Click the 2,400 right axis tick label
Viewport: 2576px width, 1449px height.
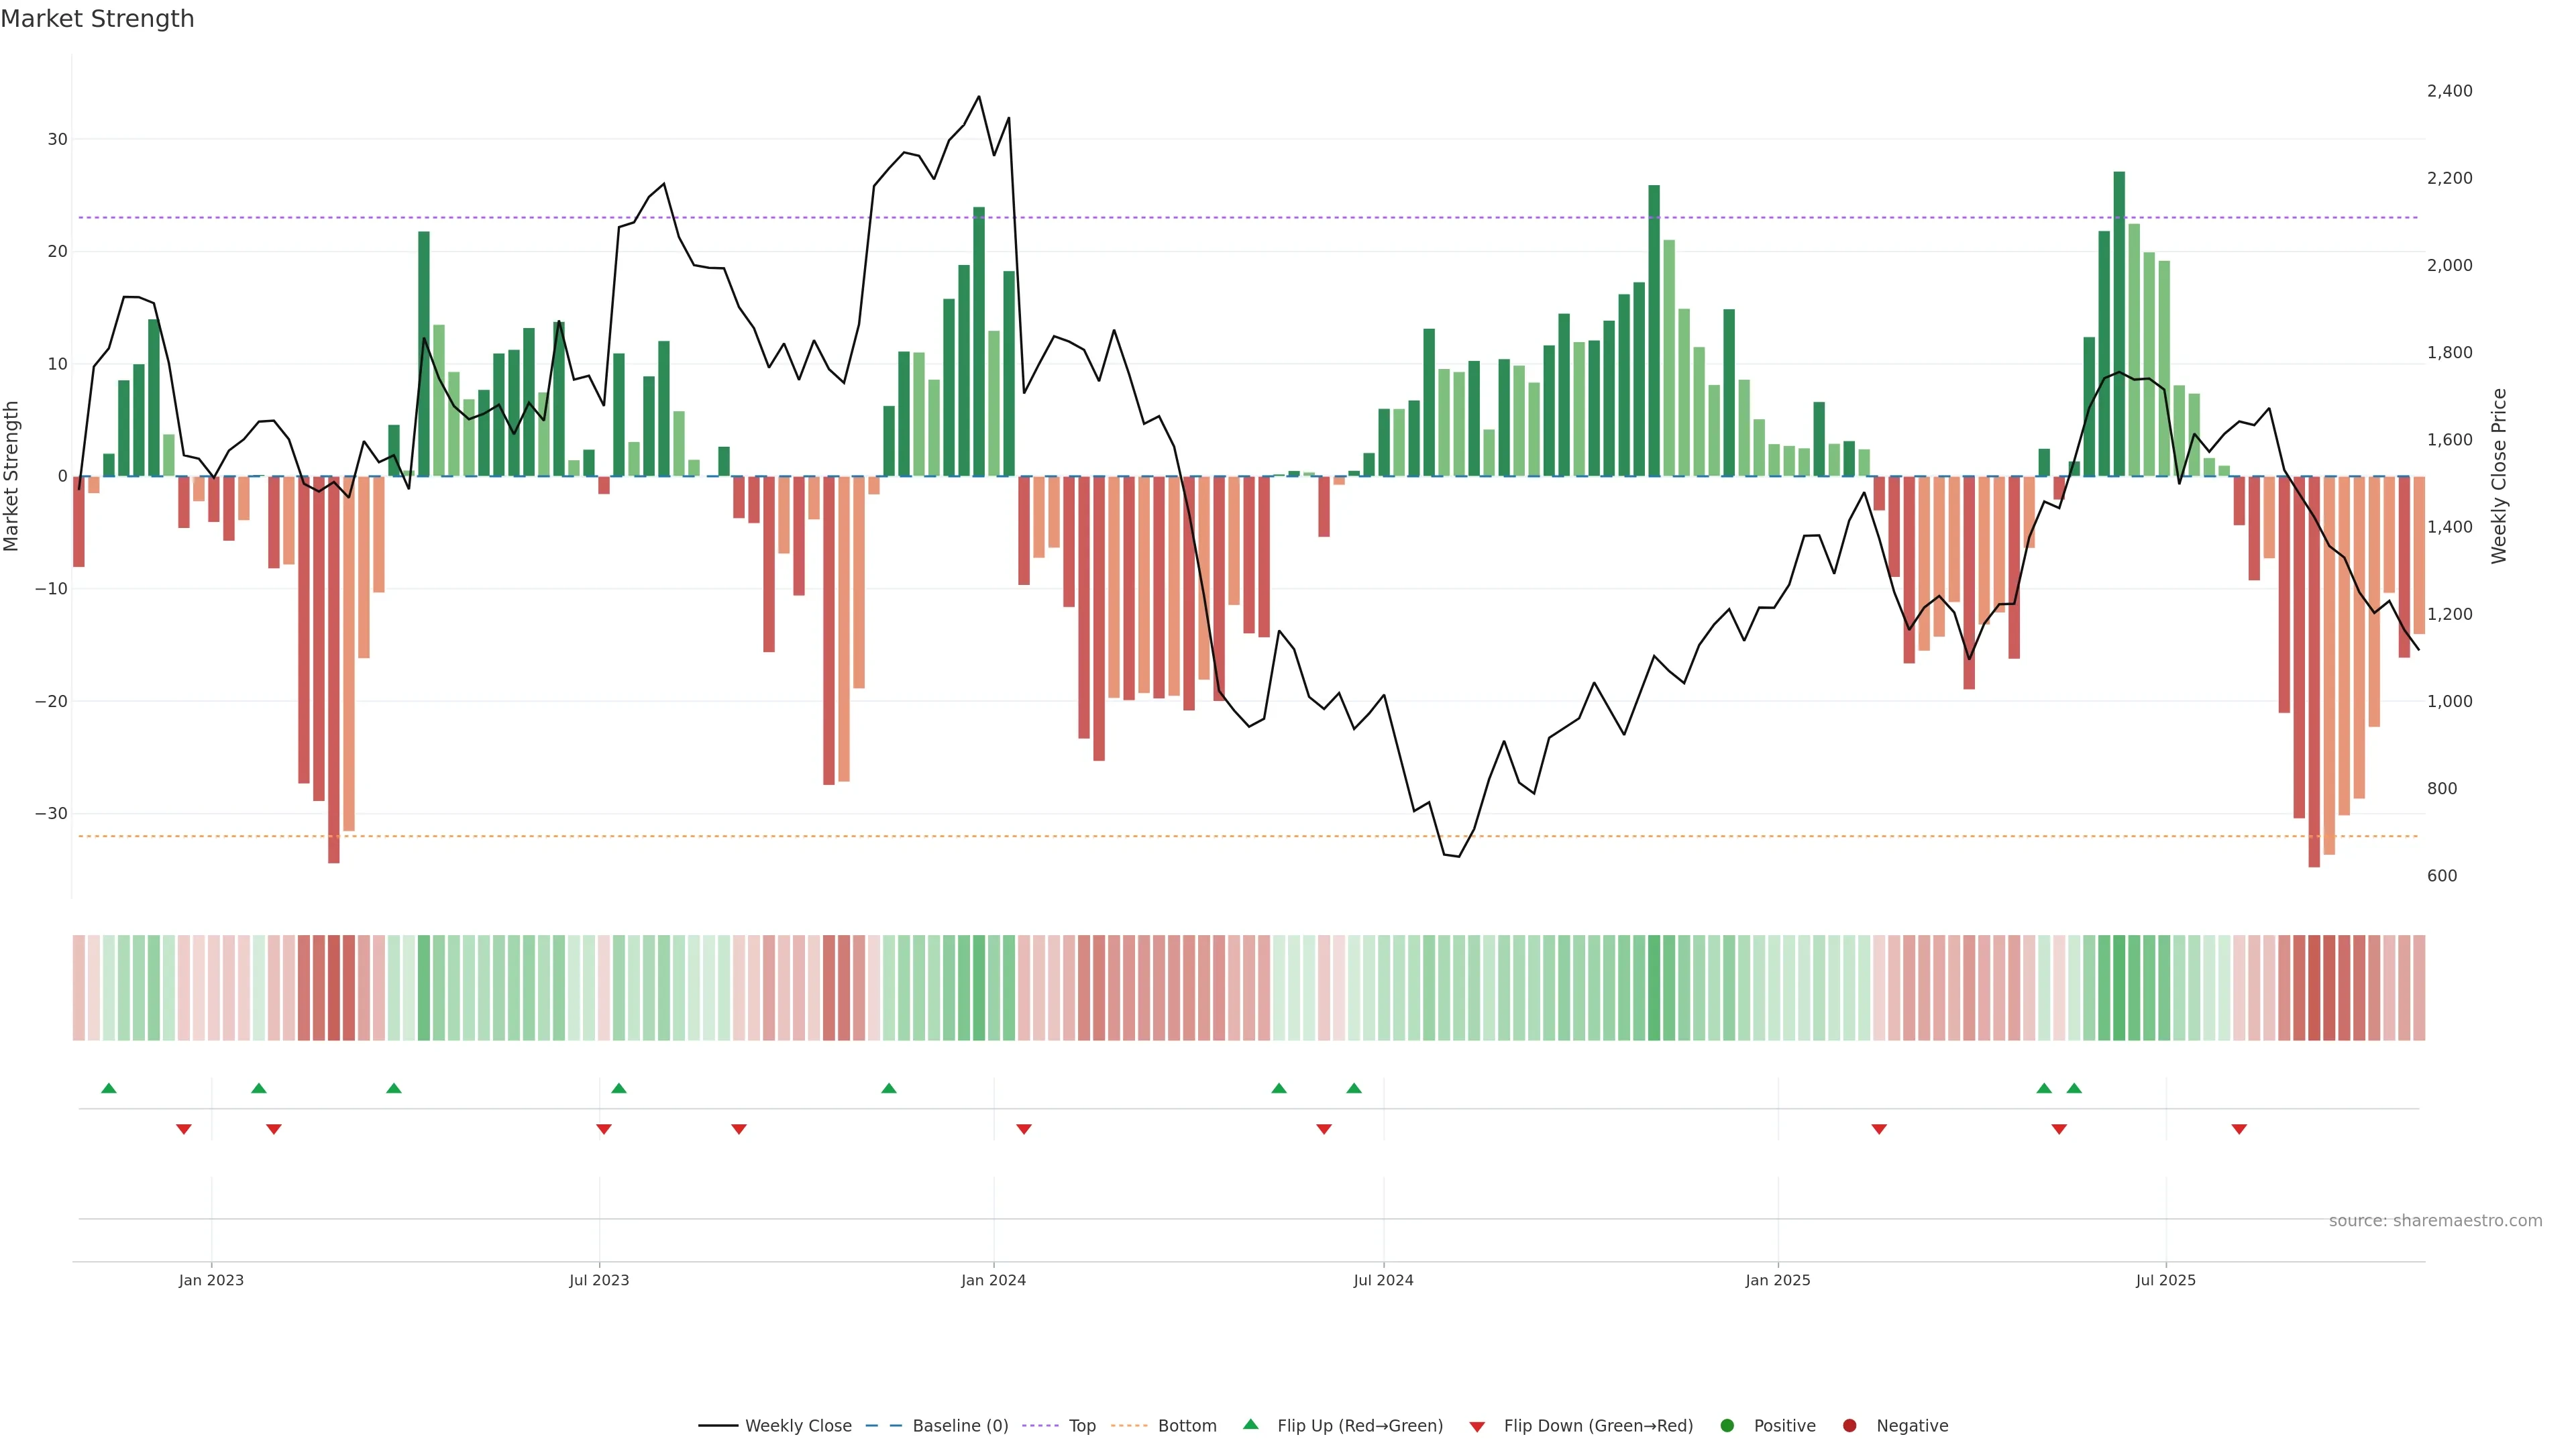click(2449, 91)
